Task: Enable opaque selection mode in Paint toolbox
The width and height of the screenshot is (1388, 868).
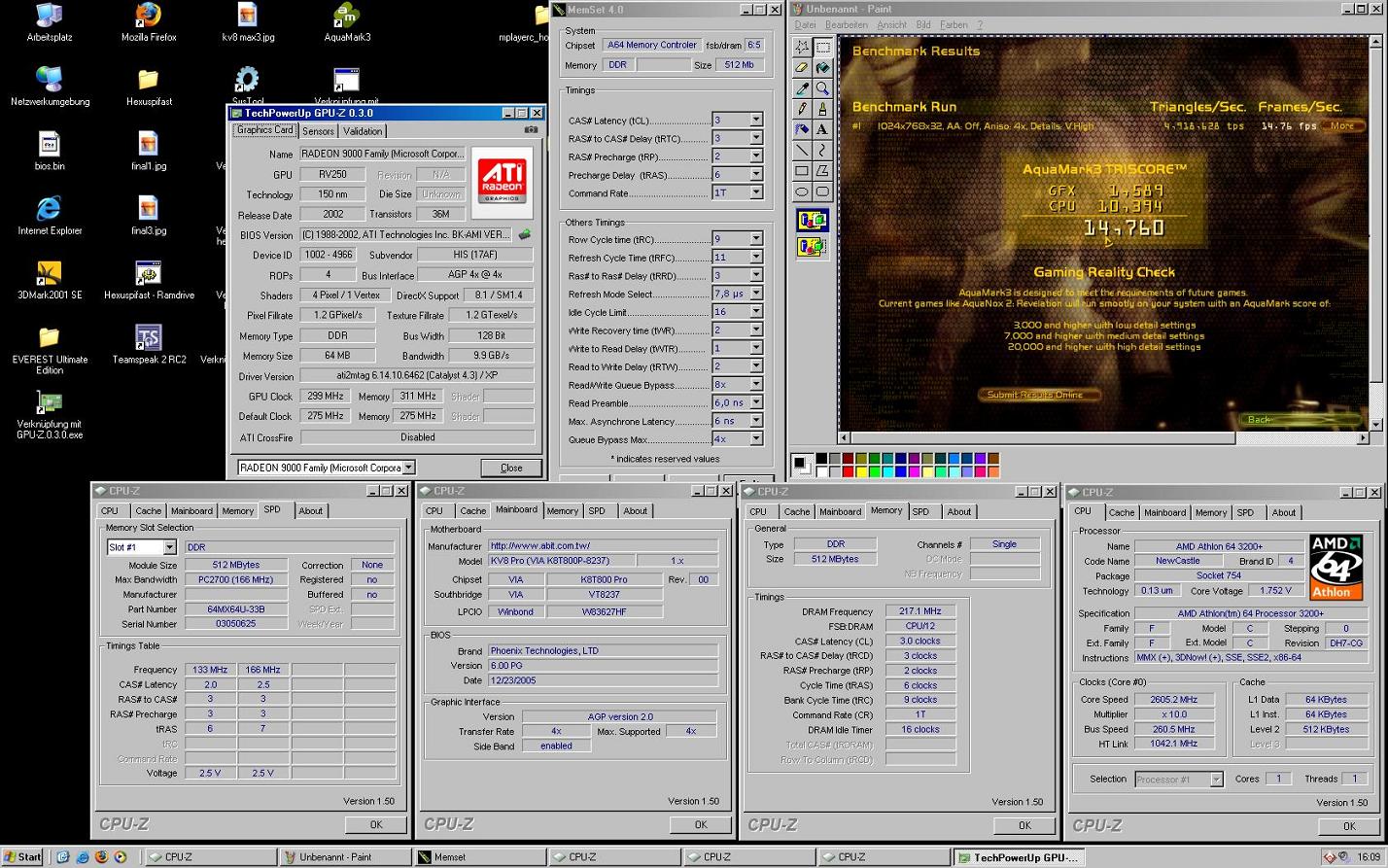Action: click(812, 222)
